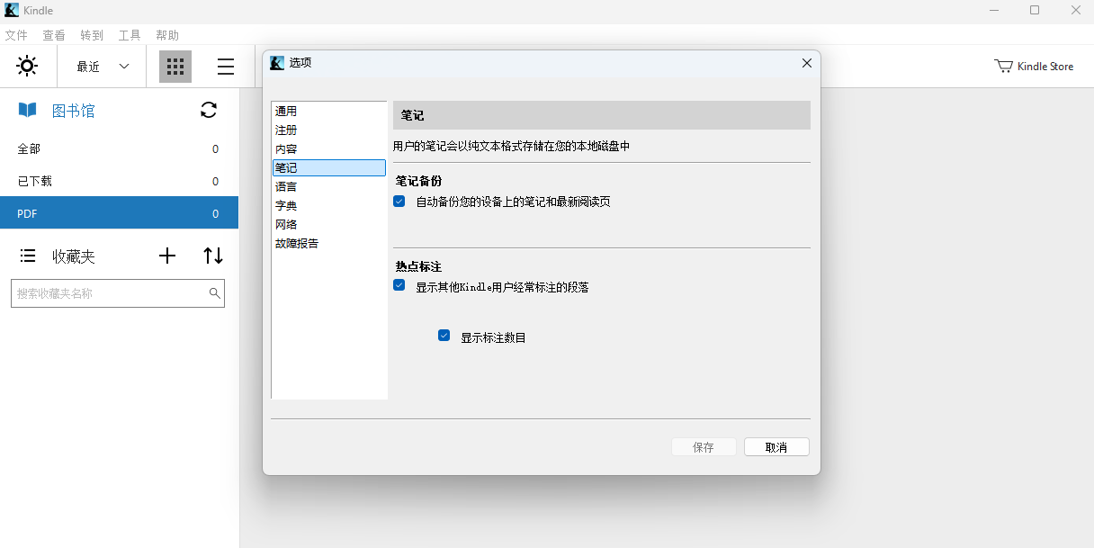The width and height of the screenshot is (1094, 548).
Task: Create a new collection with the plus icon
Action: pos(167,256)
